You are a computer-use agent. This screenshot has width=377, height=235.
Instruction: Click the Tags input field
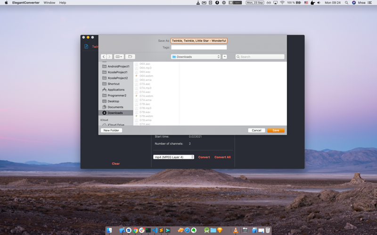coord(199,47)
